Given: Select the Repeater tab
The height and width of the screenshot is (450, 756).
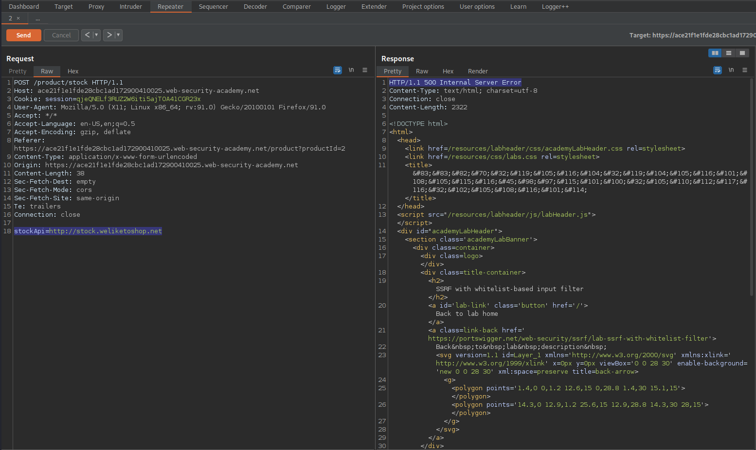Looking at the screenshot, I should (171, 6).
